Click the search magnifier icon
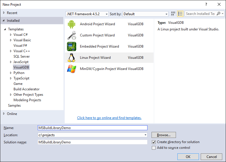The image size is (226, 162). pyautogui.click(x=219, y=14)
